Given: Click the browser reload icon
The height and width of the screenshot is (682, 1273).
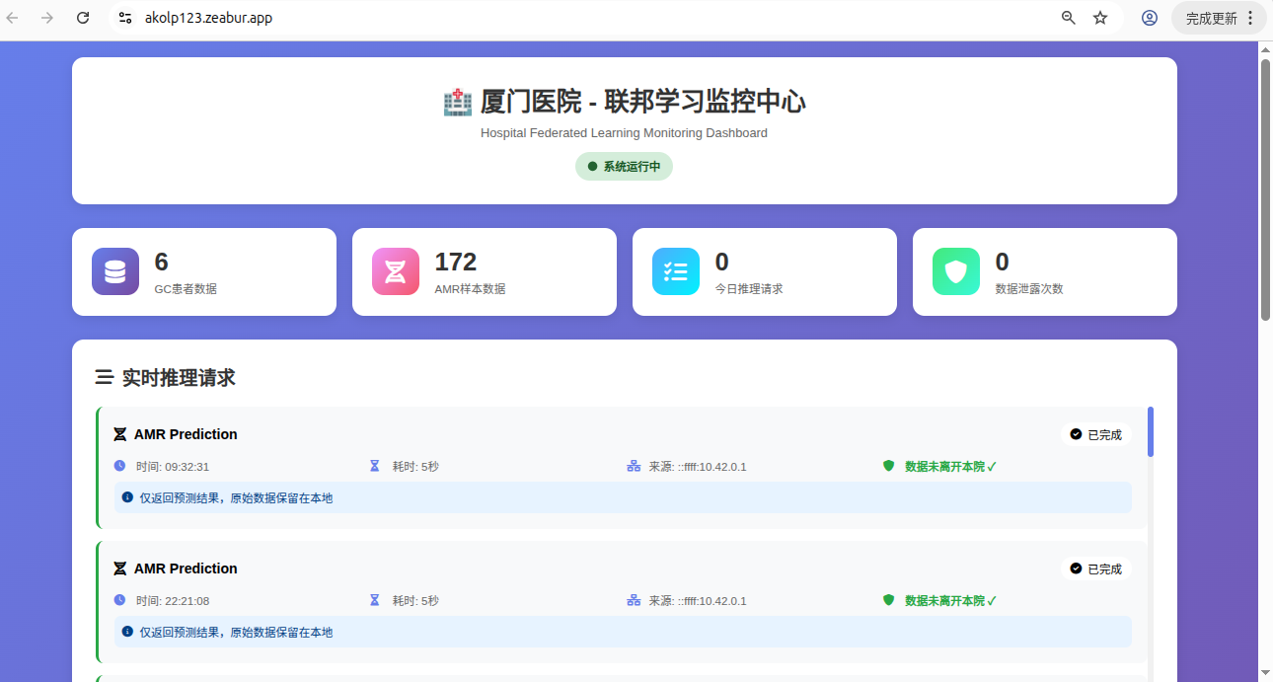Looking at the screenshot, I should coord(83,18).
